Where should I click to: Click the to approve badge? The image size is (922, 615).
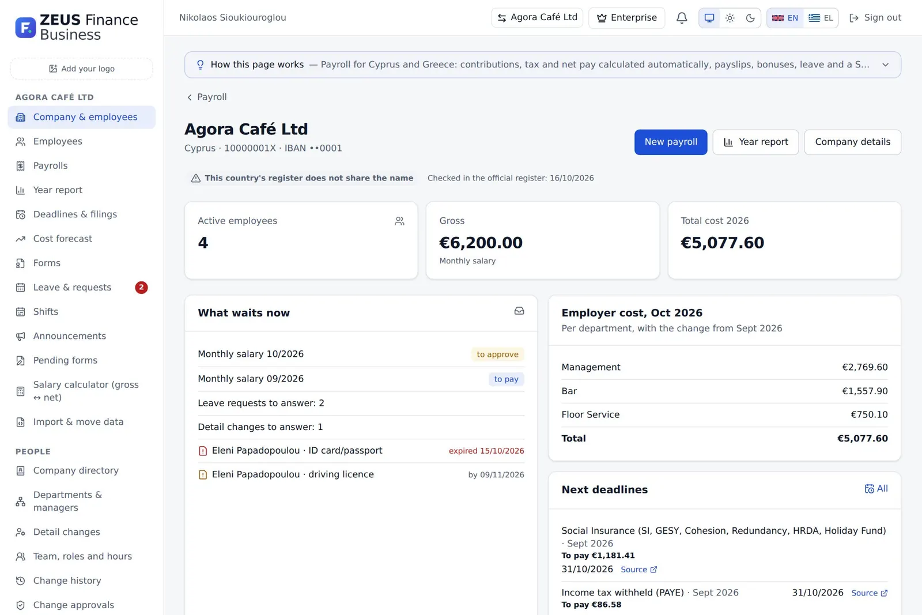497,354
